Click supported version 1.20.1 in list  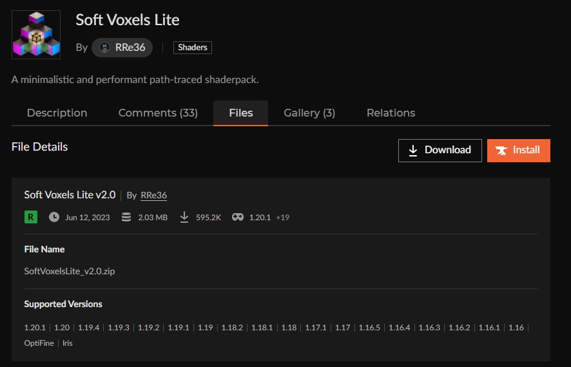(x=35, y=328)
